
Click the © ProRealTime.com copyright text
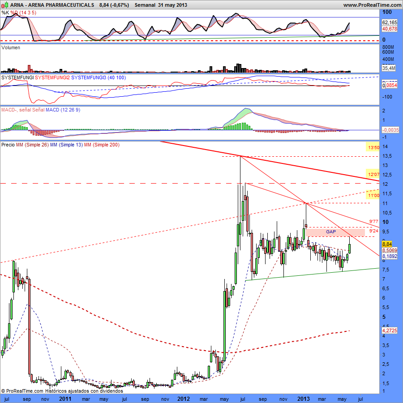[x=22, y=391]
